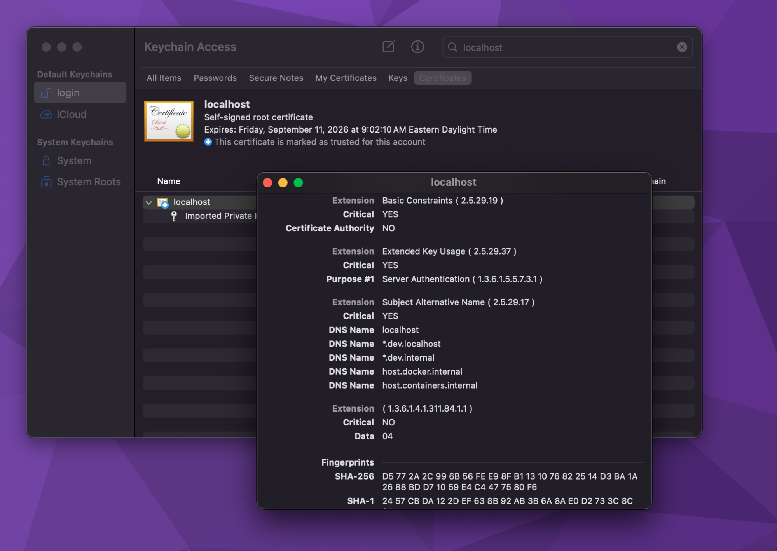Screen dimensions: 777x551
Task: Switch to the All Items tab
Action: coord(164,78)
